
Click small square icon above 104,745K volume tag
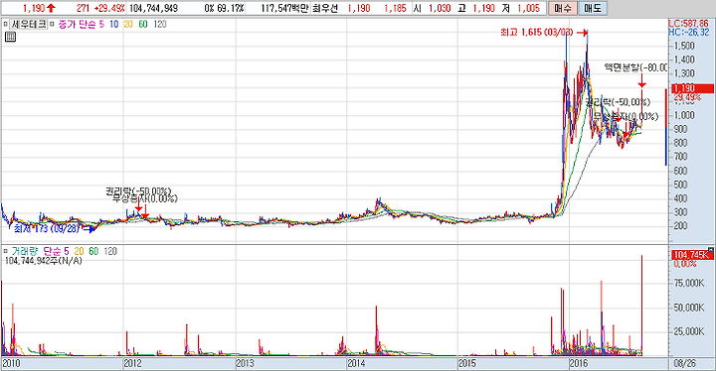tap(710, 249)
